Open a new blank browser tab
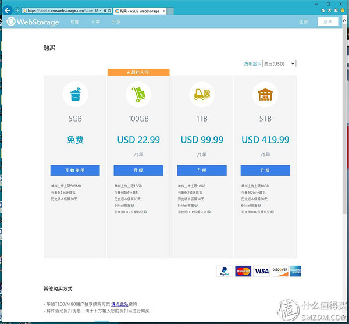349x324 pixels. click(x=170, y=11)
